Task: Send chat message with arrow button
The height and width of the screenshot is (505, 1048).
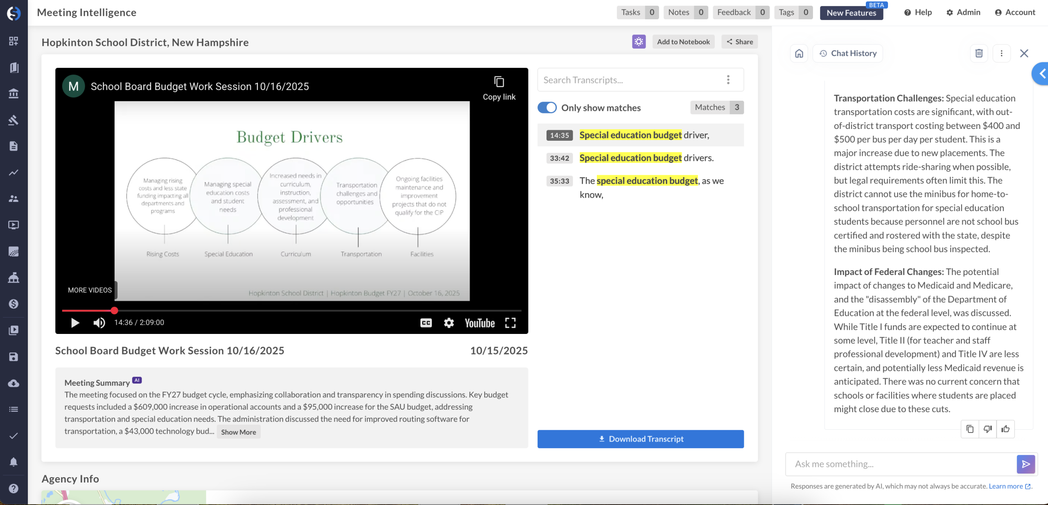Action: pyautogui.click(x=1025, y=464)
